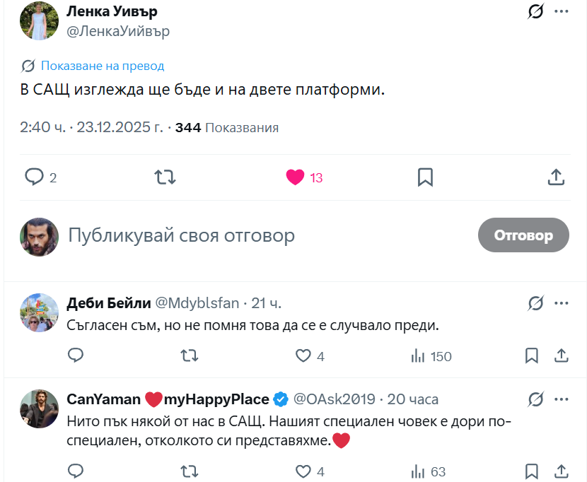Unlike the main post with 13 likes
This screenshot has height=482, width=587.
pos(296,177)
